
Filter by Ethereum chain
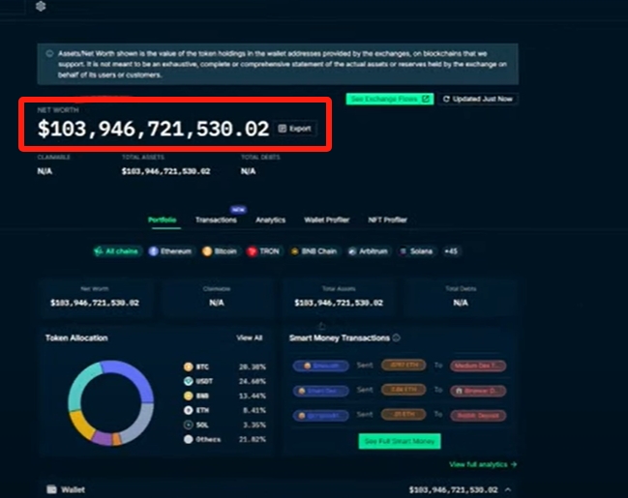[x=170, y=250]
